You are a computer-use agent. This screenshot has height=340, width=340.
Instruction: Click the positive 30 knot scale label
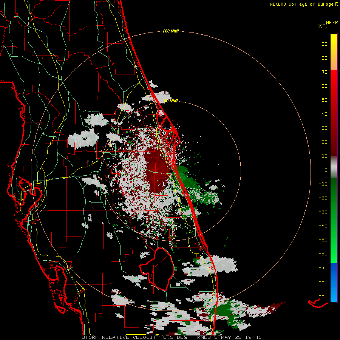click(325, 128)
